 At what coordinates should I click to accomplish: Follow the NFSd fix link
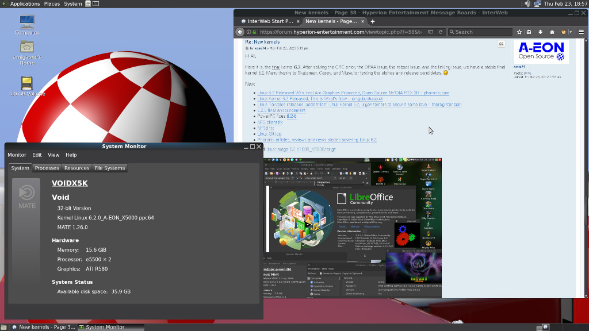[x=266, y=128]
